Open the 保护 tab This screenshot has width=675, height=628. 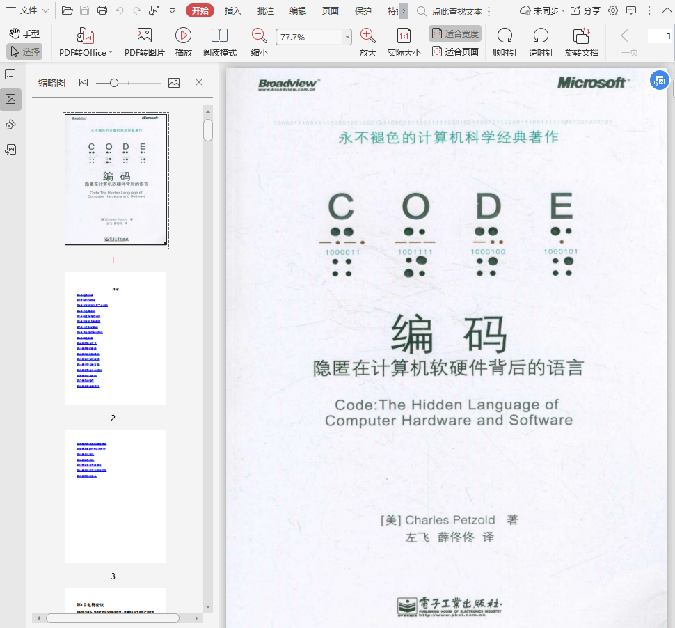[x=363, y=10]
